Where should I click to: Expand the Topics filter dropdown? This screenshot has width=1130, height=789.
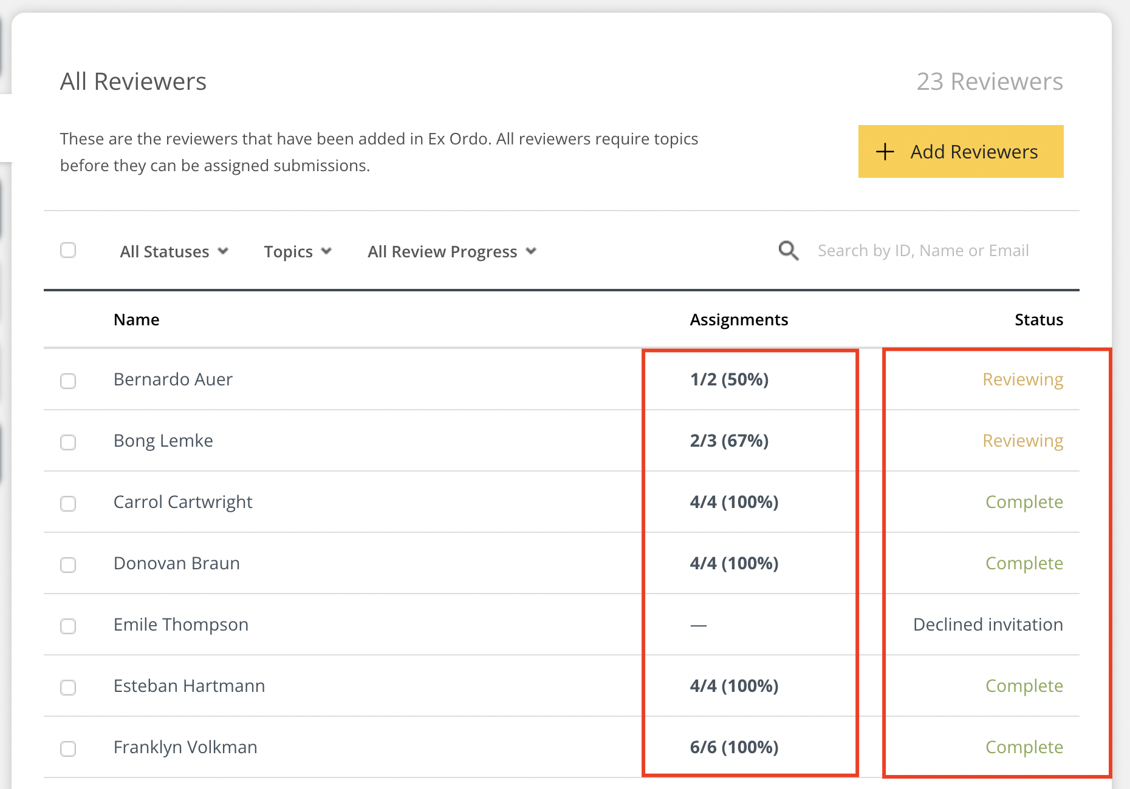(298, 251)
